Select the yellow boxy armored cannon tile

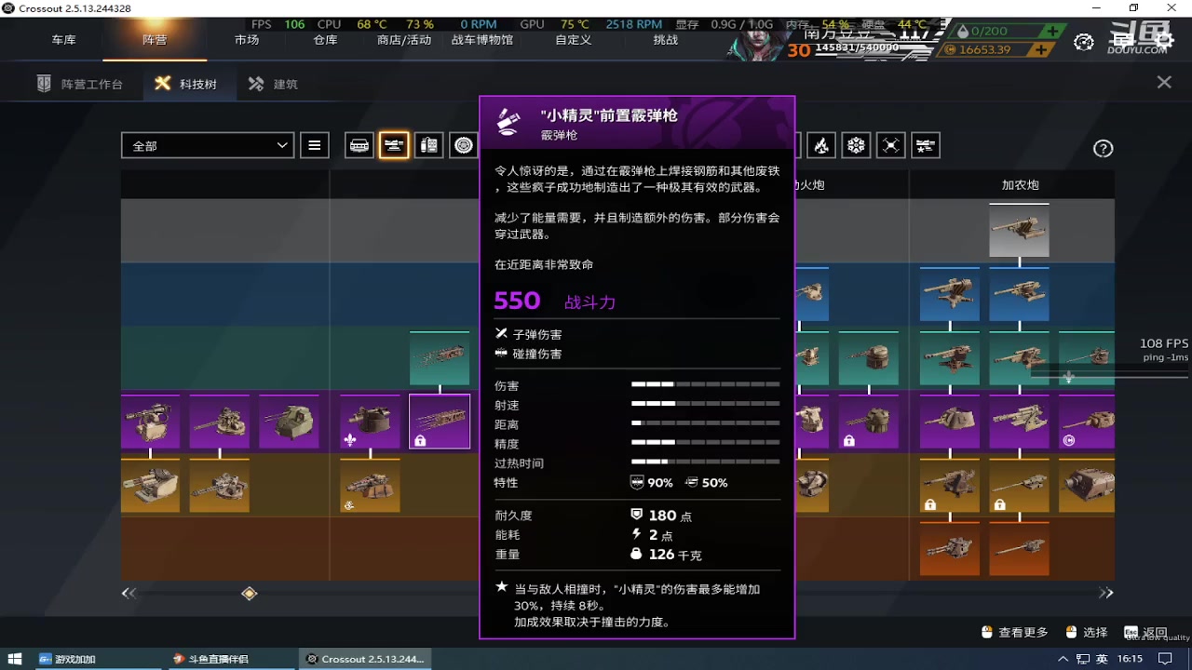[x=1088, y=485]
